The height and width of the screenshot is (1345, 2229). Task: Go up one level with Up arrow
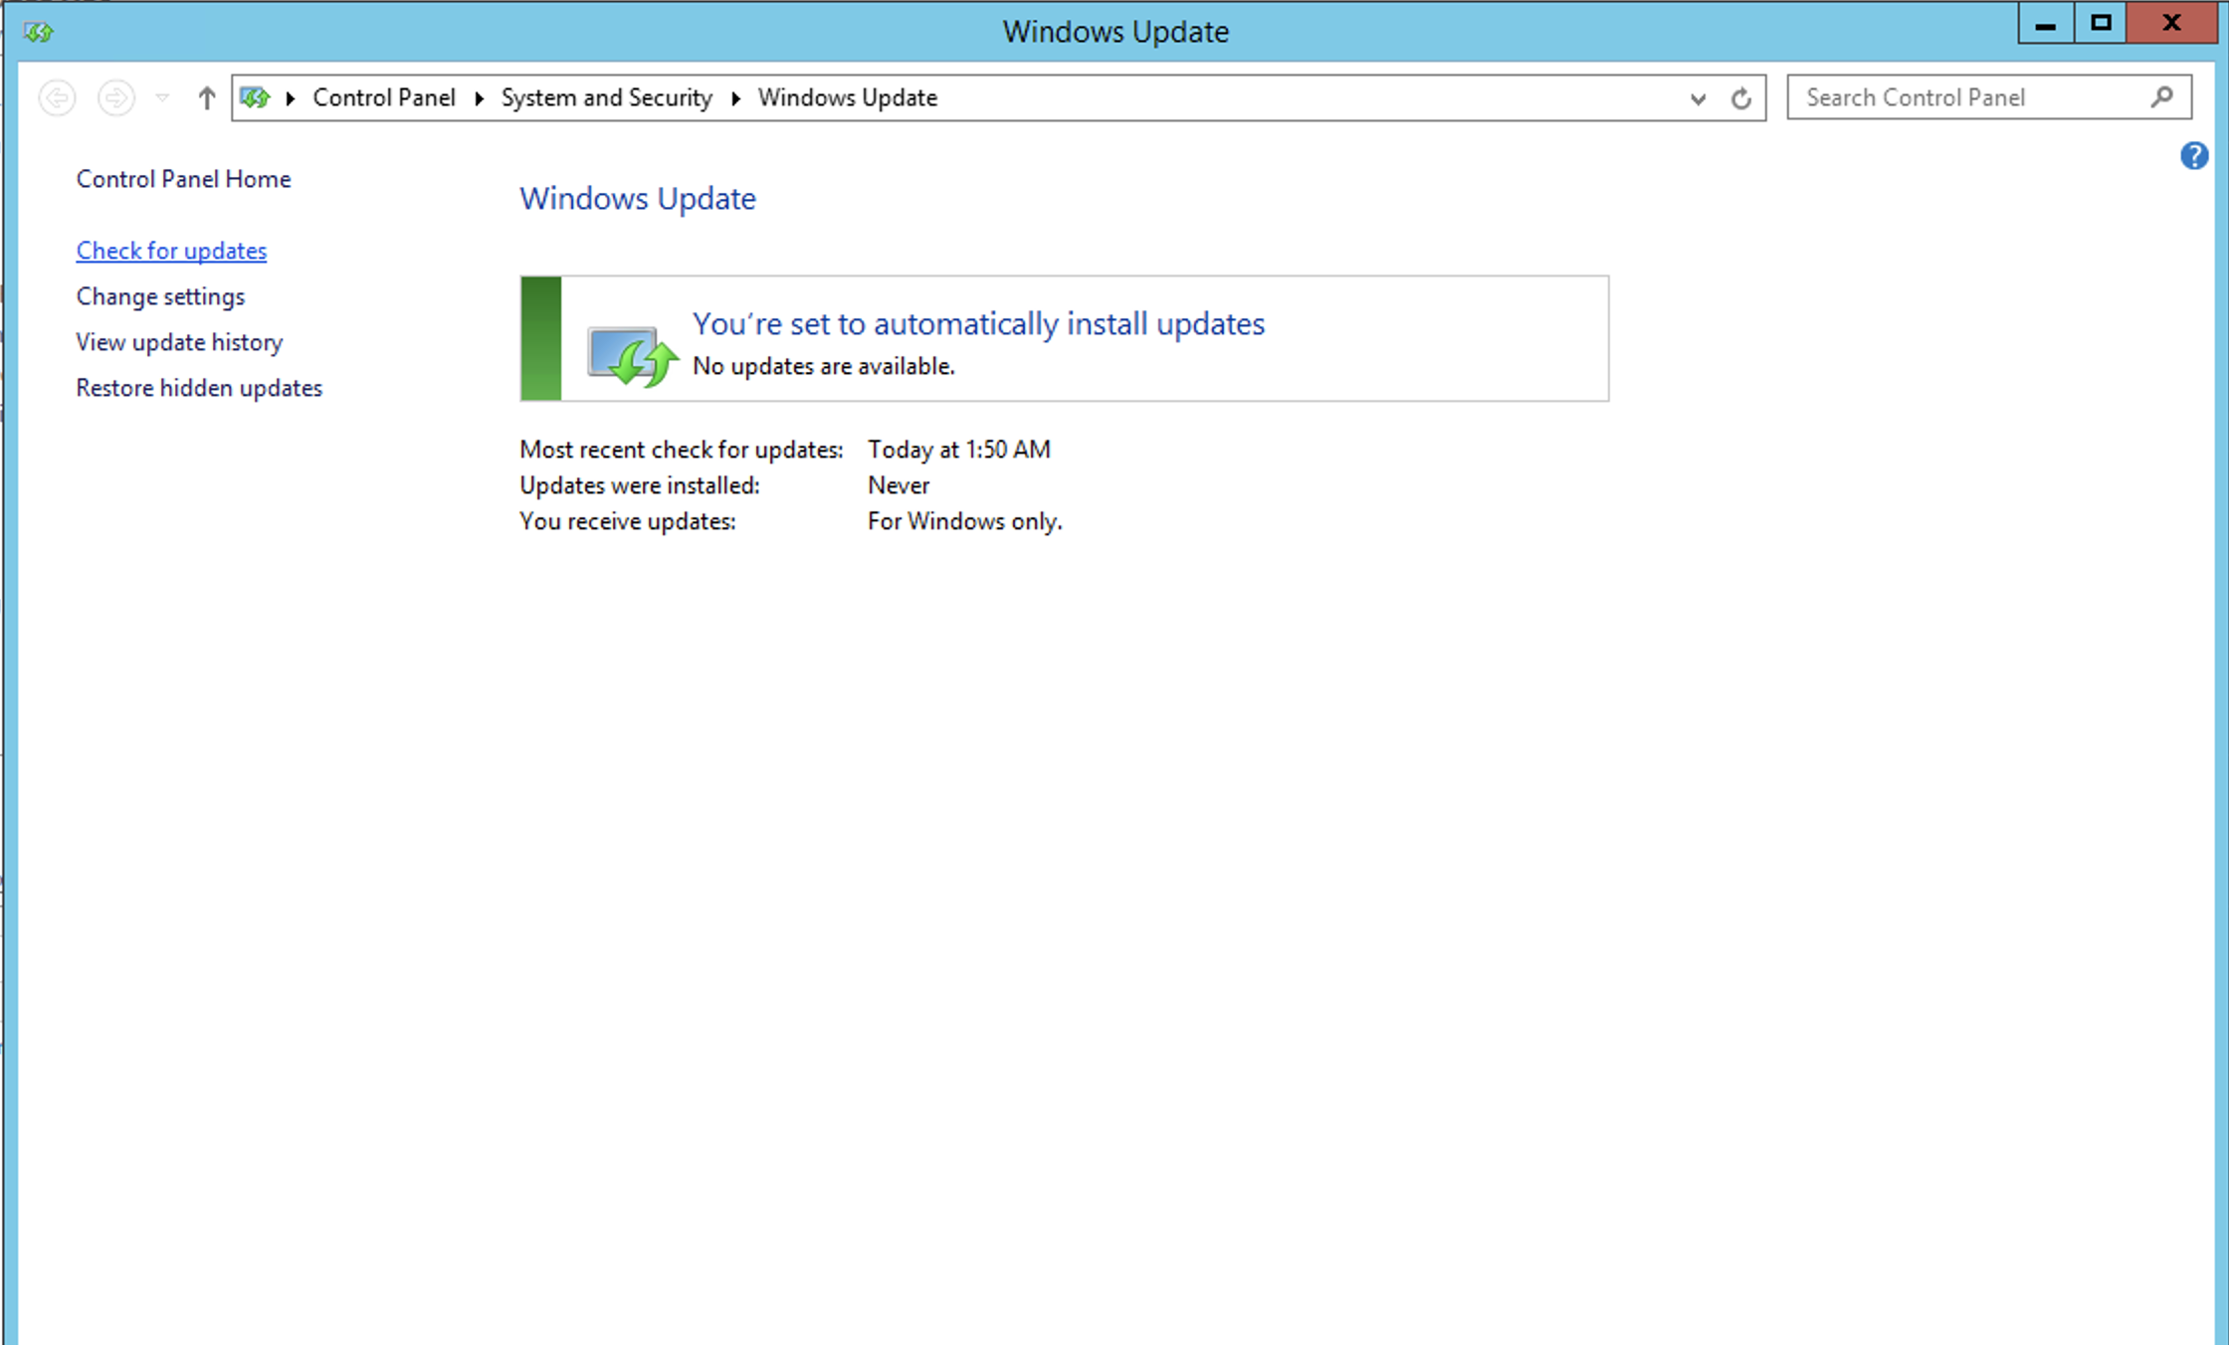coord(206,97)
